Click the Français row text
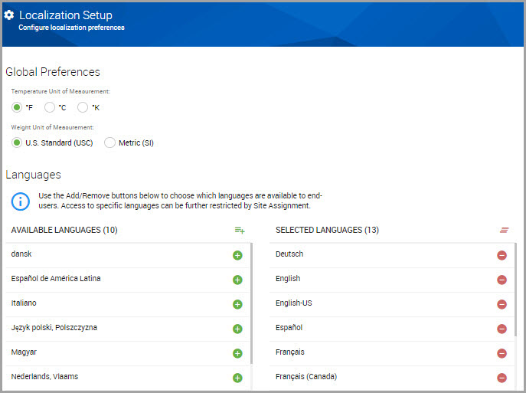Screen dimensions: 526x393 pos(290,352)
